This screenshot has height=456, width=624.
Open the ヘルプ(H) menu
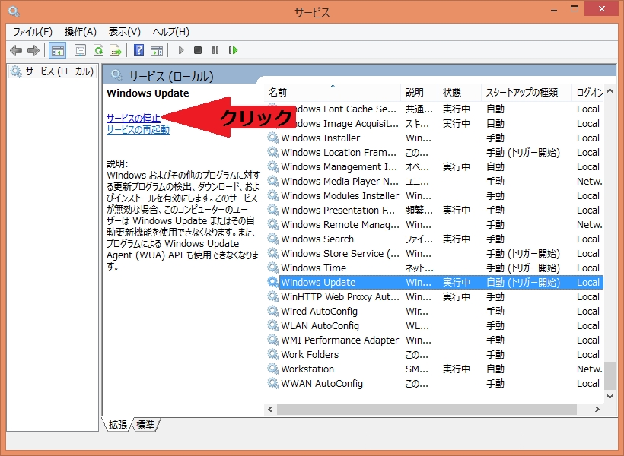[170, 32]
